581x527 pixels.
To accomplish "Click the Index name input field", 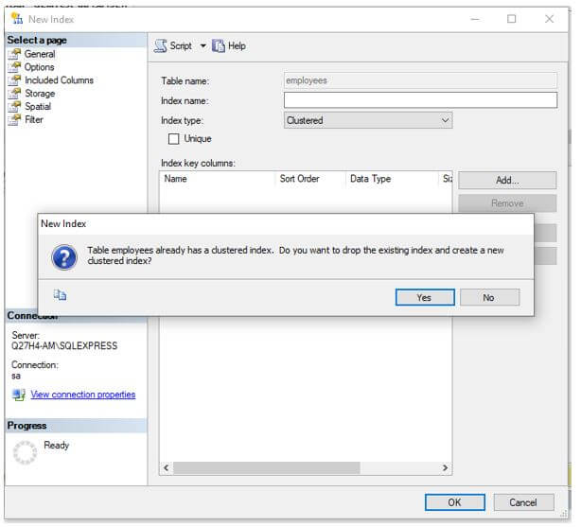I will [x=420, y=100].
